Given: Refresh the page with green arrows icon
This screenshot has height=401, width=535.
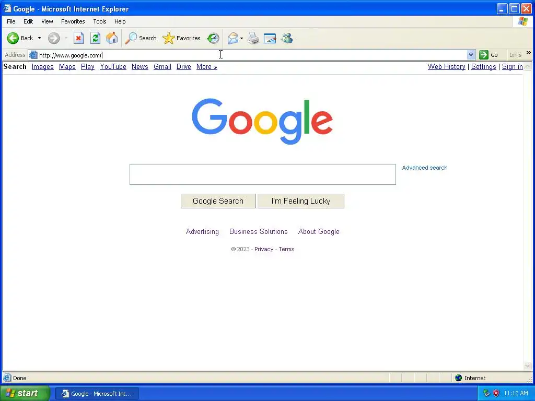Looking at the screenshot, I should (95, 38).
